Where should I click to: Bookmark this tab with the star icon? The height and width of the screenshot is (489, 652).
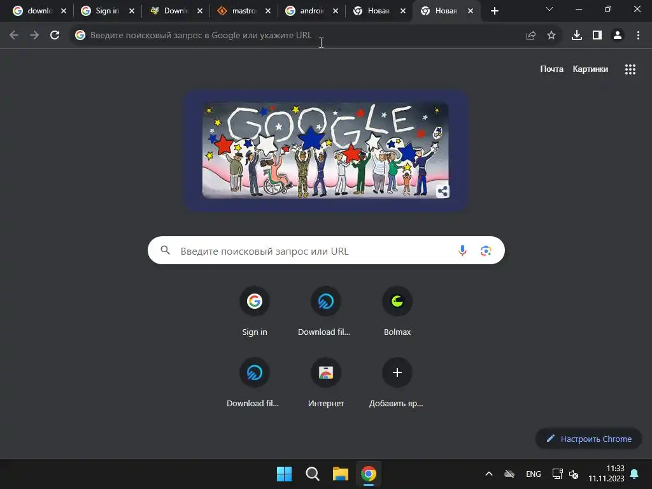[x=551, y=36]
